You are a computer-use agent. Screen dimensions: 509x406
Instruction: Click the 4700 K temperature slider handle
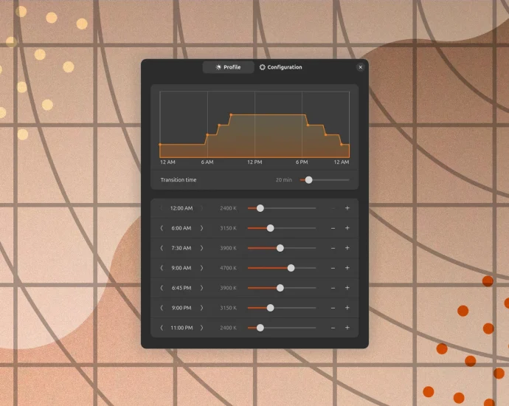[291, 268]
